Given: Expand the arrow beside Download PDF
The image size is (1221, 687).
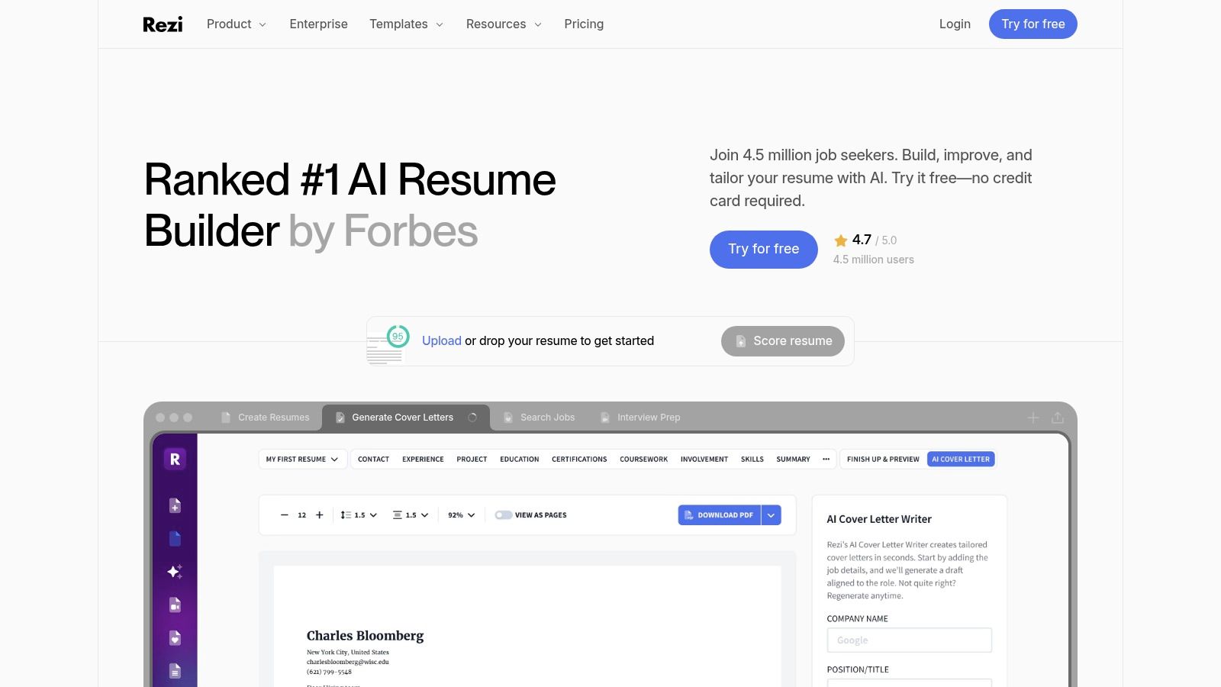Looking at the screenshot, I should (772, 515).
